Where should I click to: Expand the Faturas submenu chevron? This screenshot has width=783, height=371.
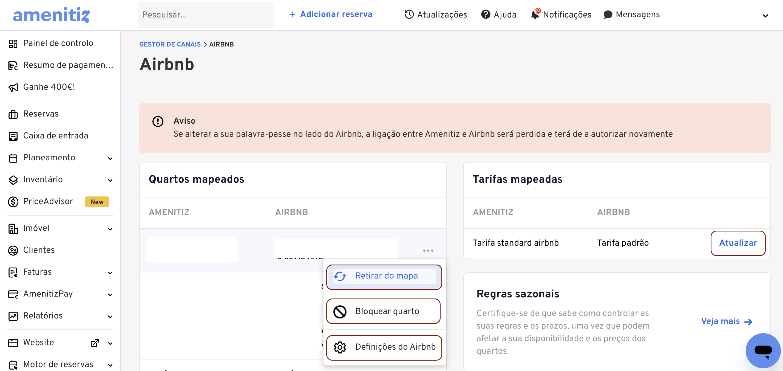pyautogui.click(x=110, y=273)
